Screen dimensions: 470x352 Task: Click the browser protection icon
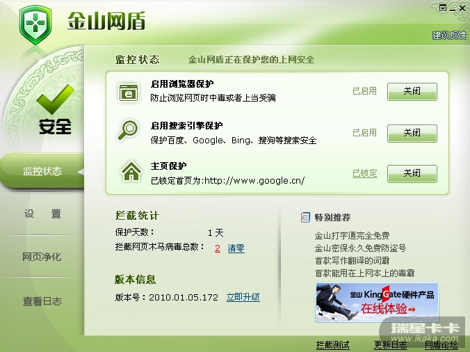click(x=129, y=93)
